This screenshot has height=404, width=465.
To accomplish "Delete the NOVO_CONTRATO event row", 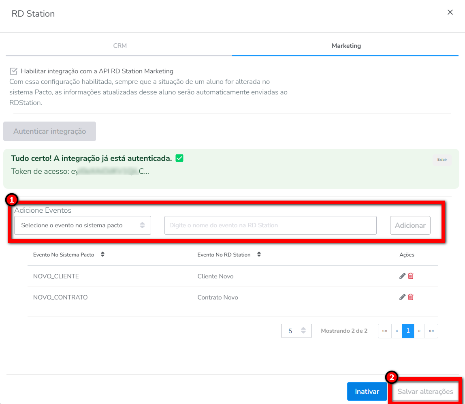I will click(x=411, y=297).
